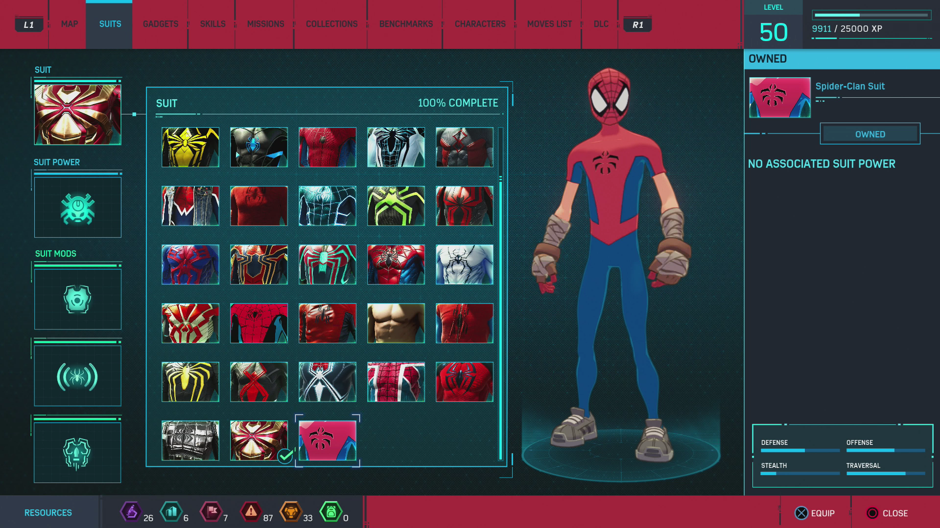Select the Suit Power spider icon slot

[x=77, y=208]
